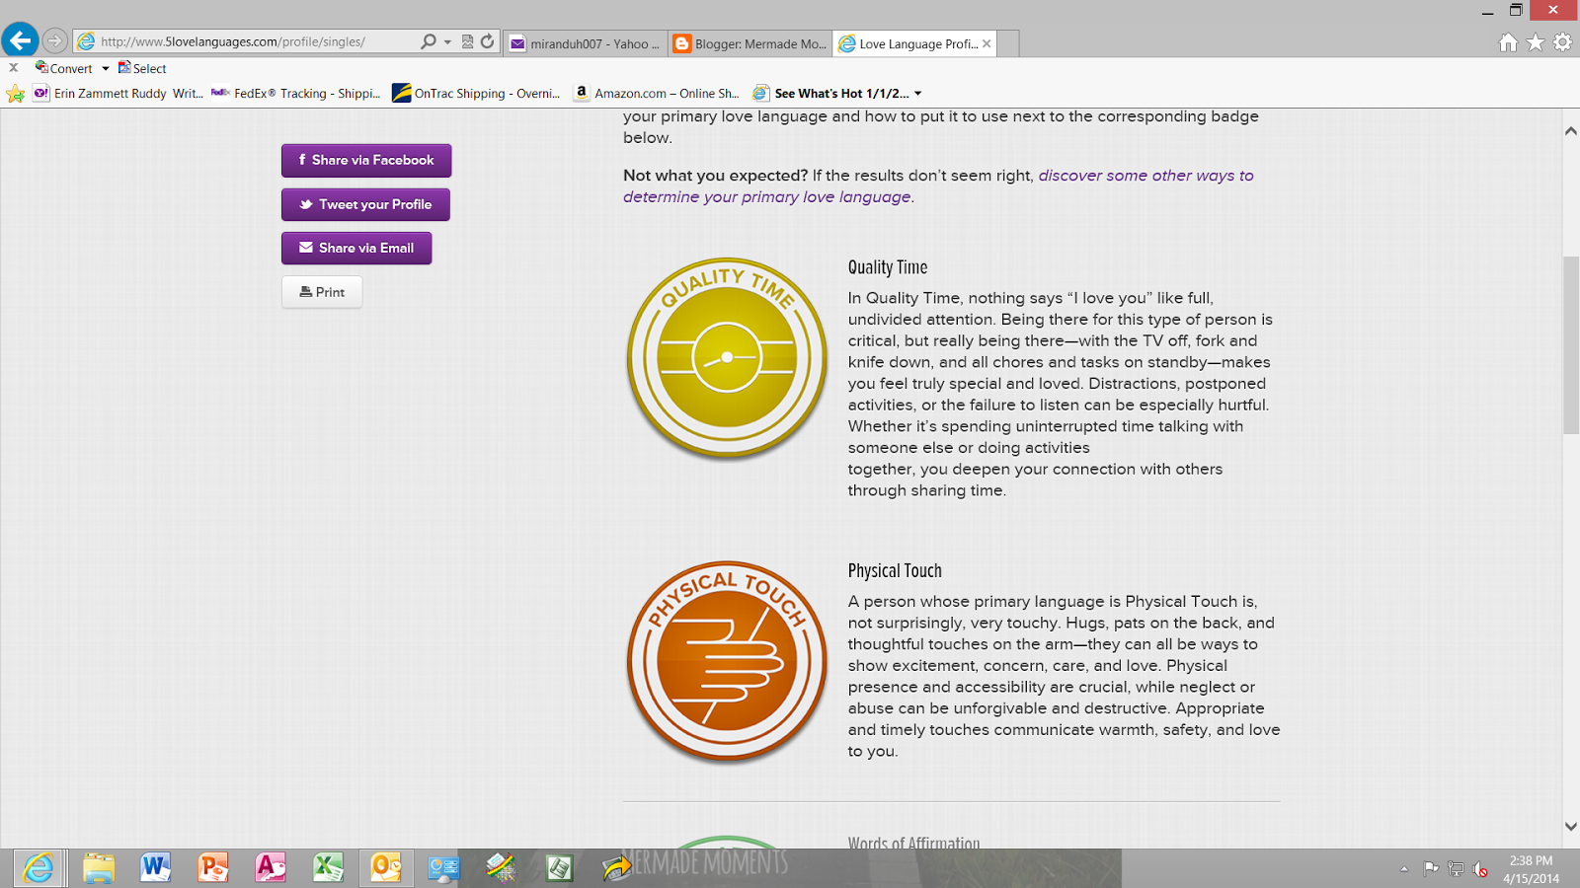Open the blue monitor app taskbar icon
The width and height of the screenshot is (1580, 888).
click(x=443, y=868)
